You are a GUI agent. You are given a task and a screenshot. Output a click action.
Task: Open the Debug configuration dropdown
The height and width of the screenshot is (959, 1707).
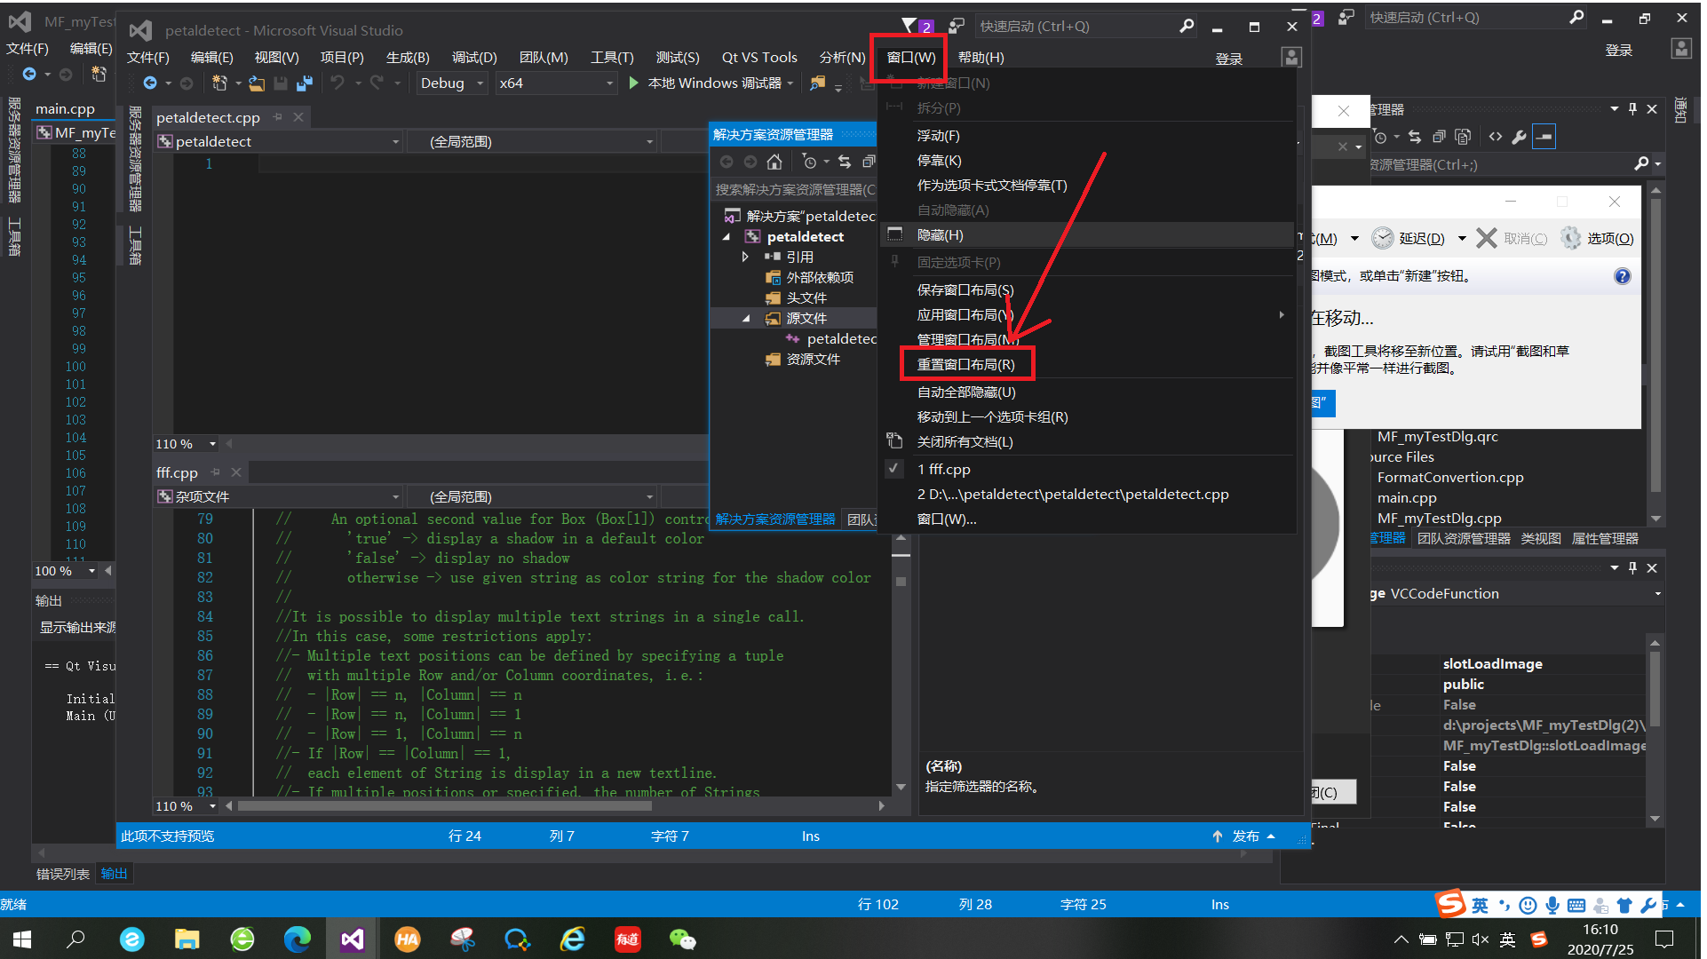pos(480,83)
